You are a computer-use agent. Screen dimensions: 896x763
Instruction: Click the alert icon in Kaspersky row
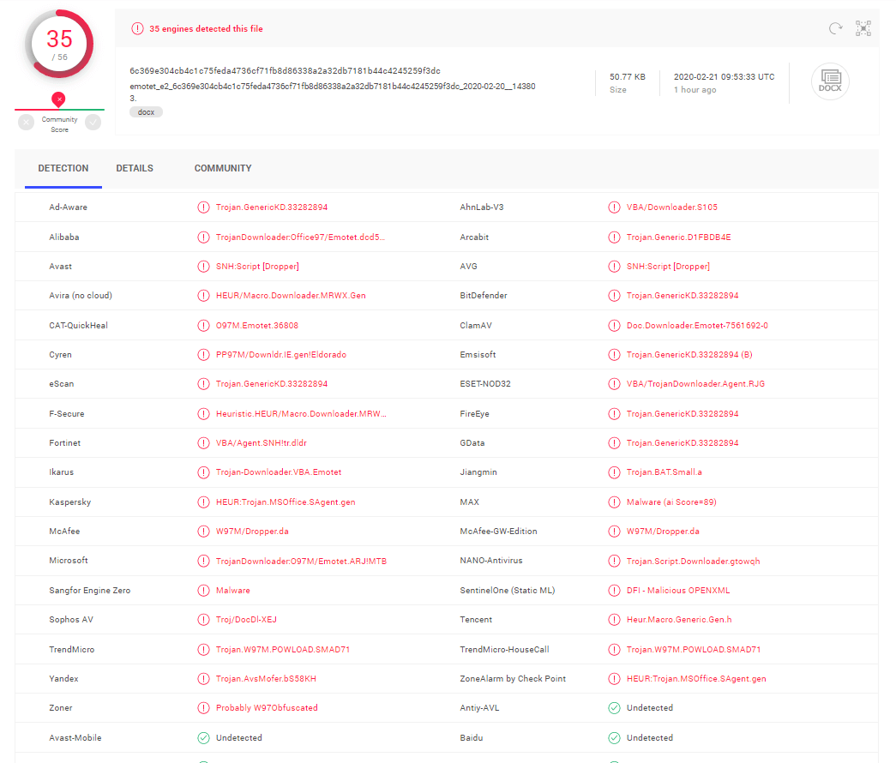pyautogui.click(x=203, y=502)
